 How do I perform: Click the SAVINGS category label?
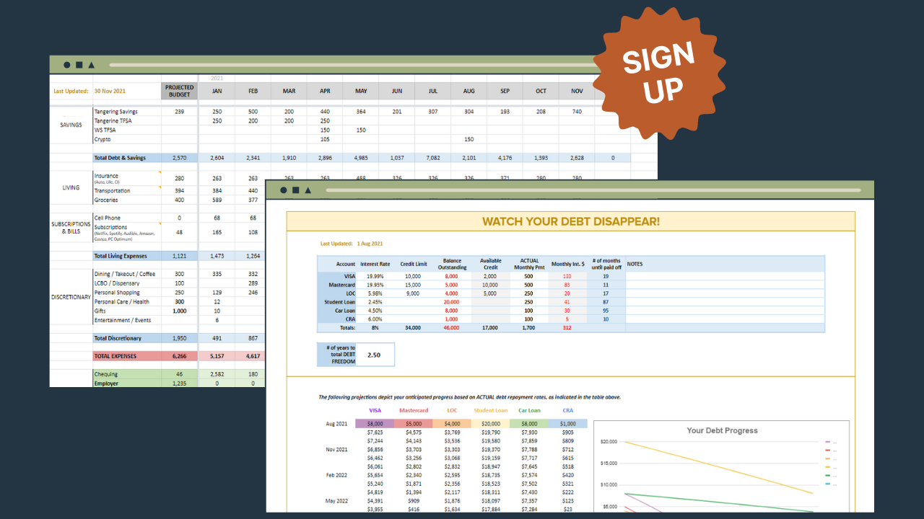coord(71,125)
